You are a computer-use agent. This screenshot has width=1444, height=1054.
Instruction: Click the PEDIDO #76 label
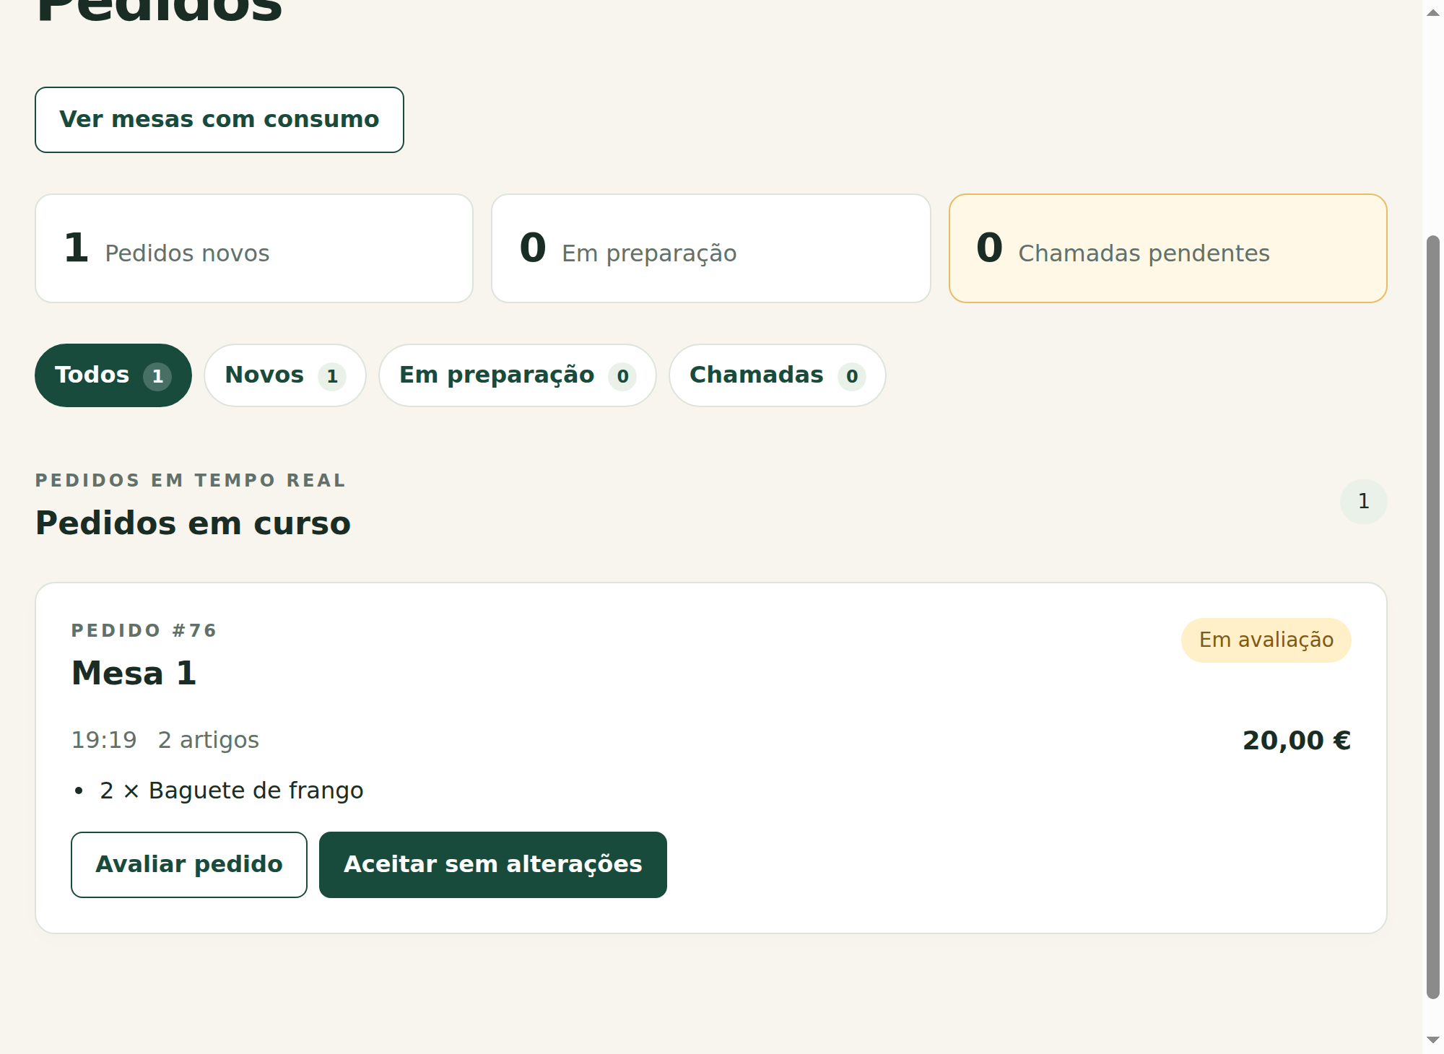(x=144, y=631)
